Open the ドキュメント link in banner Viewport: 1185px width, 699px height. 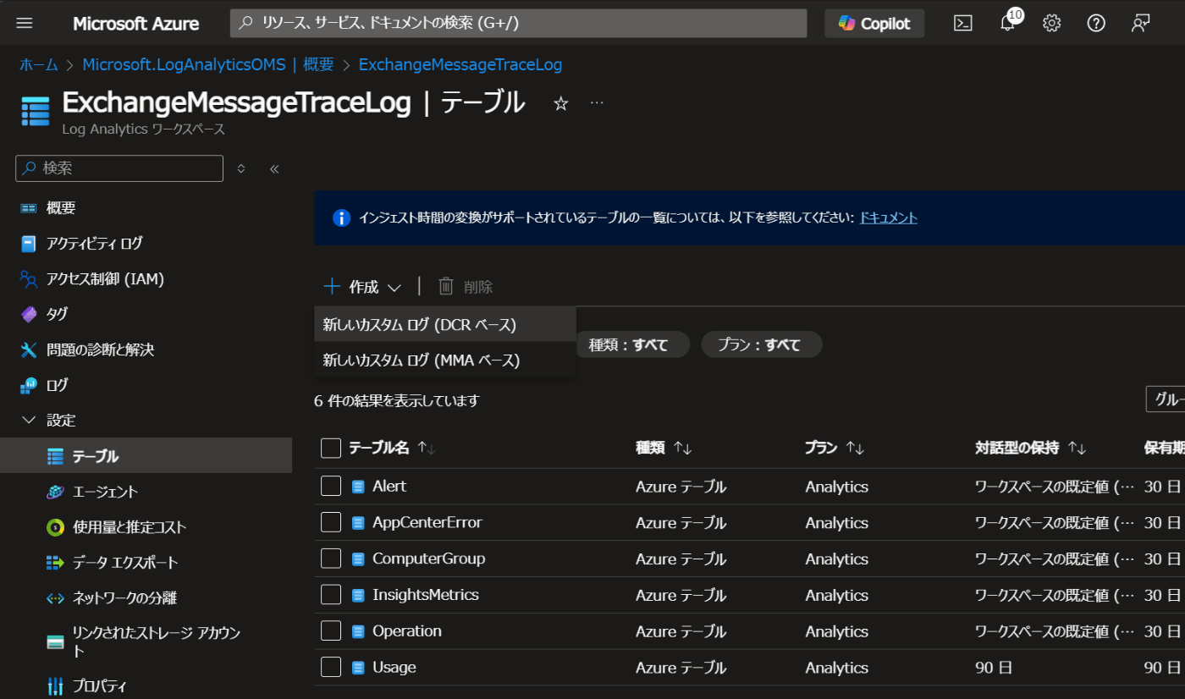pyautogui.click(x=889, y=218)
